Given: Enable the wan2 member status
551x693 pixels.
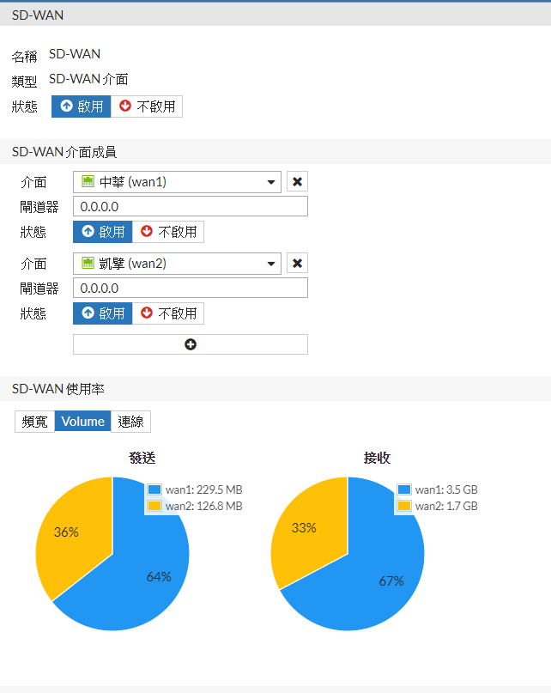Looking at the screenshot, I should pyautogui.click(x=102, y=313).
